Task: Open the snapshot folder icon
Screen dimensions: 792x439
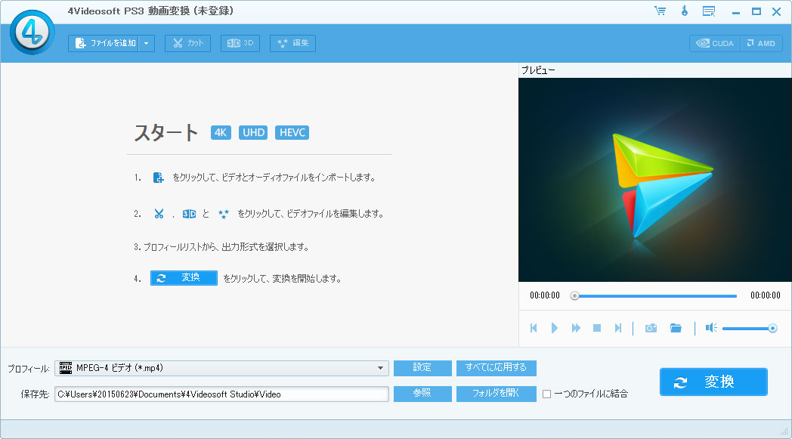Action: click(x=676, y=329)
